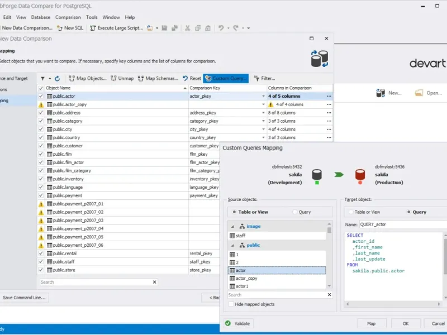Open the Help menu
This screenshot has width=447, height=335.
point(130,17)
